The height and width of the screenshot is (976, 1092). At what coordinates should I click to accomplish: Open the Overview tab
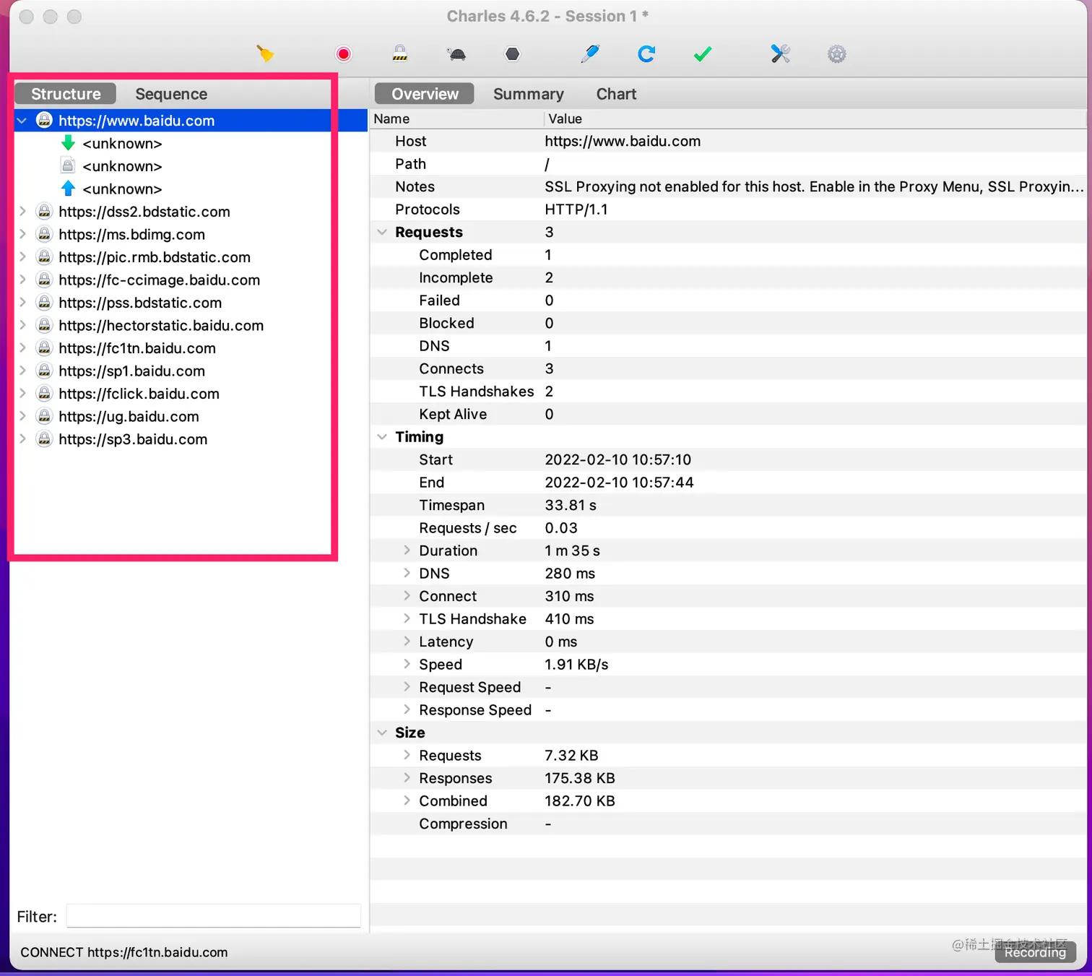click(425, 94)
